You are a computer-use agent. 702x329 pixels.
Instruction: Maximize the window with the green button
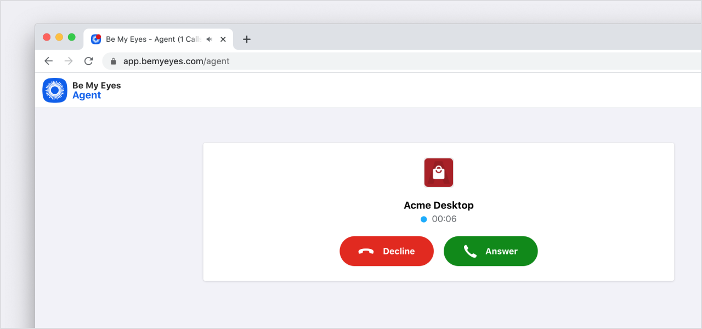[x=72, y=37]
